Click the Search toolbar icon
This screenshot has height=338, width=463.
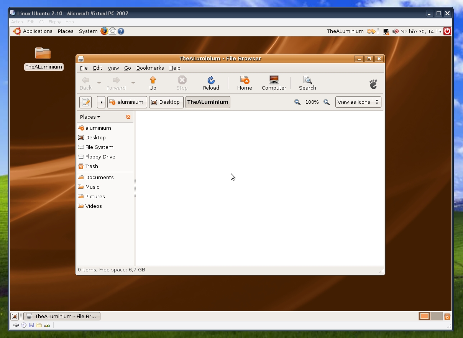(307, 80)
